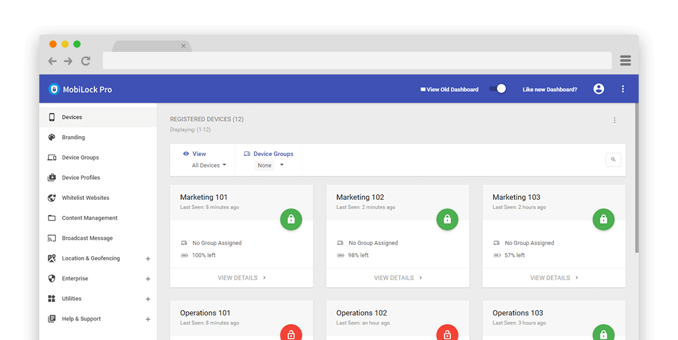
Task: Click the Content Management folder icon
Action: [x=52, y=218]
